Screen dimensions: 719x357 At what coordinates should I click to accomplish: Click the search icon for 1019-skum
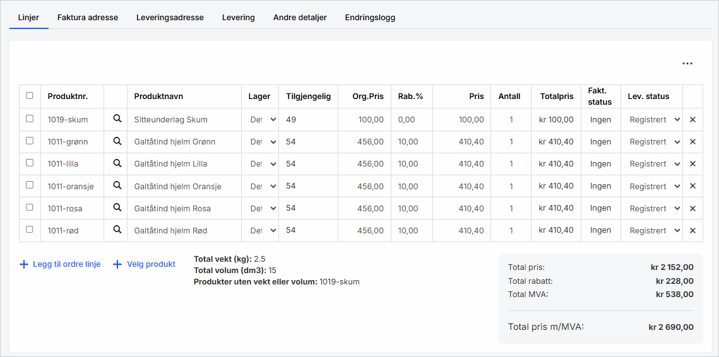pos(117,119)
